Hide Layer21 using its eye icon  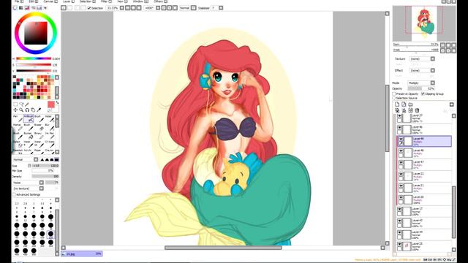pos(401,186)
